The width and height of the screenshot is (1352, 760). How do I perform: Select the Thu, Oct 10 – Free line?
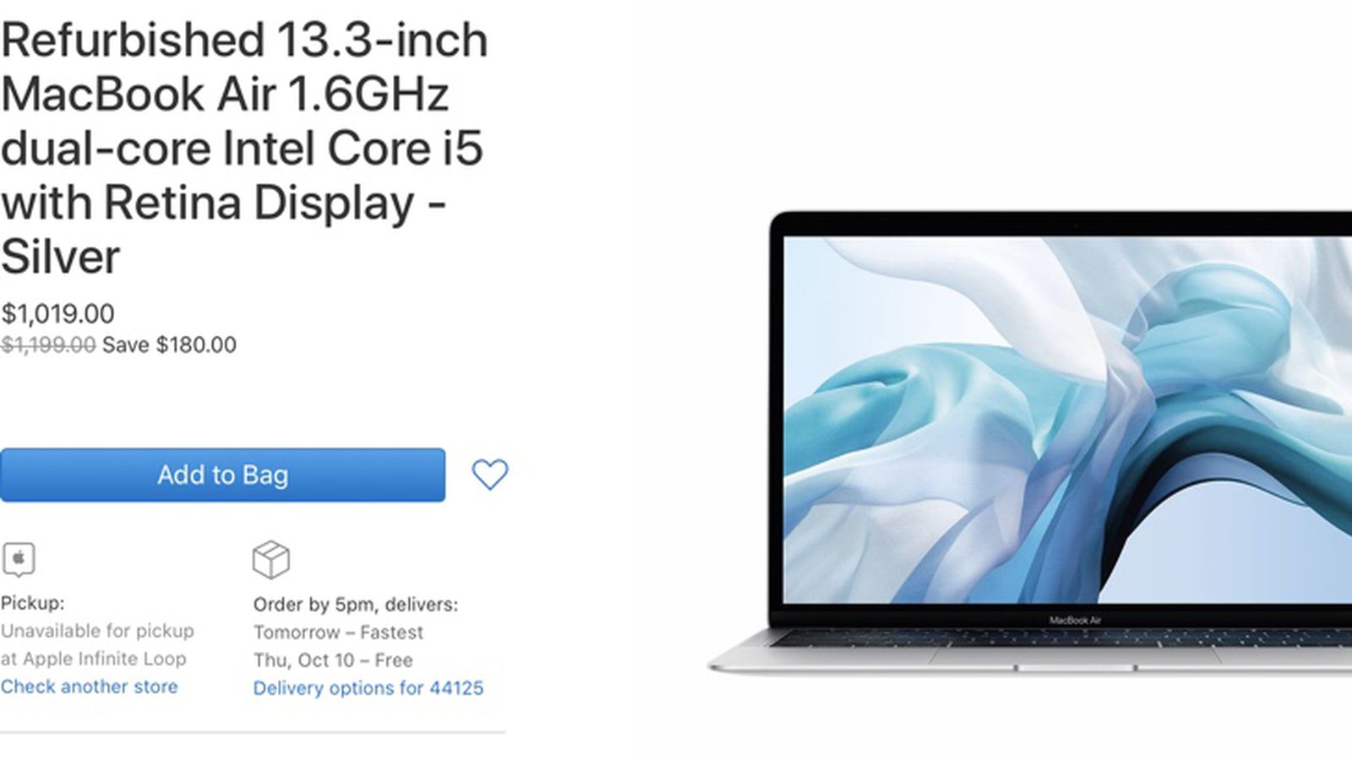pyautogui.click(x=333, y=660)
